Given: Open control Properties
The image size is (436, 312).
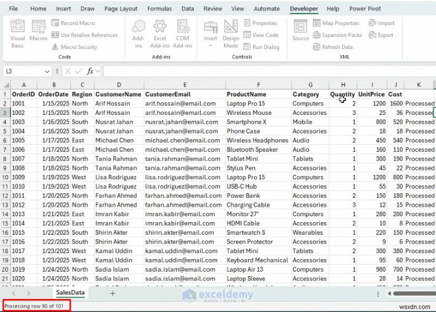Looking at the screenshot, I should tap(261, 23).
